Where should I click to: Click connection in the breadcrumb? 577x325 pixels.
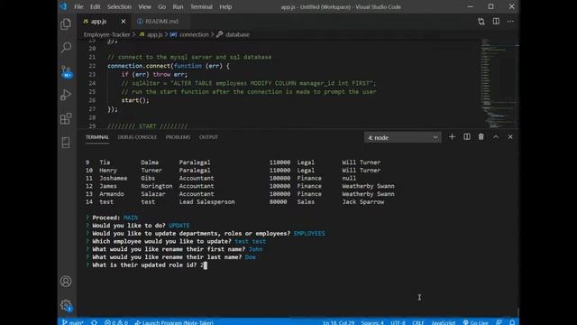point(194,34)
